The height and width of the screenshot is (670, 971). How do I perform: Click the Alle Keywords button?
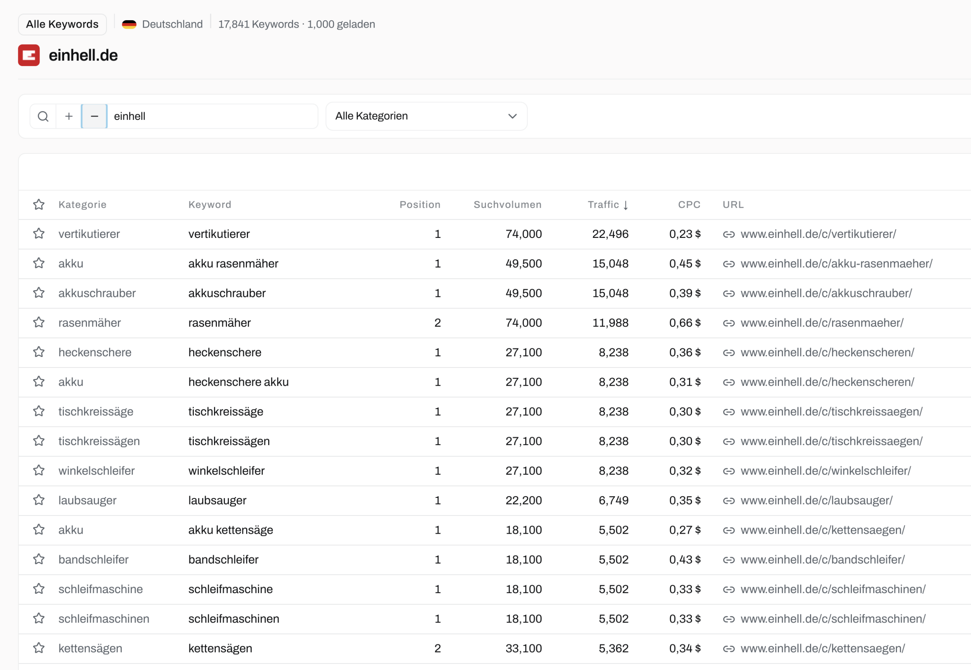pyautogui.click(x=62, y=24)
